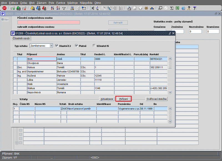Click the Aktualizace button
The width and height of the screenshot is (222, 161).
pyautogui.click(x=107, y=99)
